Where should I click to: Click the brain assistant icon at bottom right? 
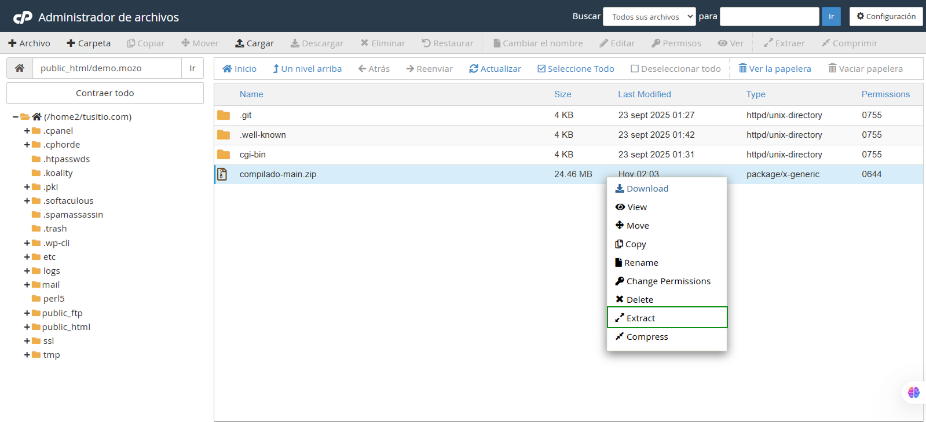[913, 392]
